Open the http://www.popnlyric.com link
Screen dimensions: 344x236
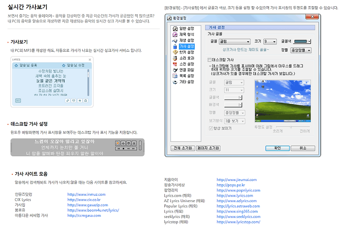238,191
